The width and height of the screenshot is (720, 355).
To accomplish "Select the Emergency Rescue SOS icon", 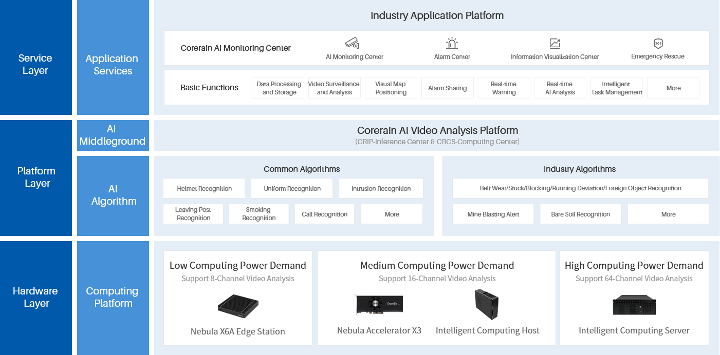I will pos(658,43).
